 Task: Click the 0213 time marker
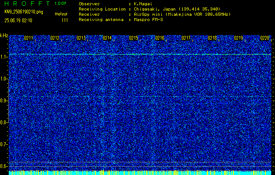(81, 38)
